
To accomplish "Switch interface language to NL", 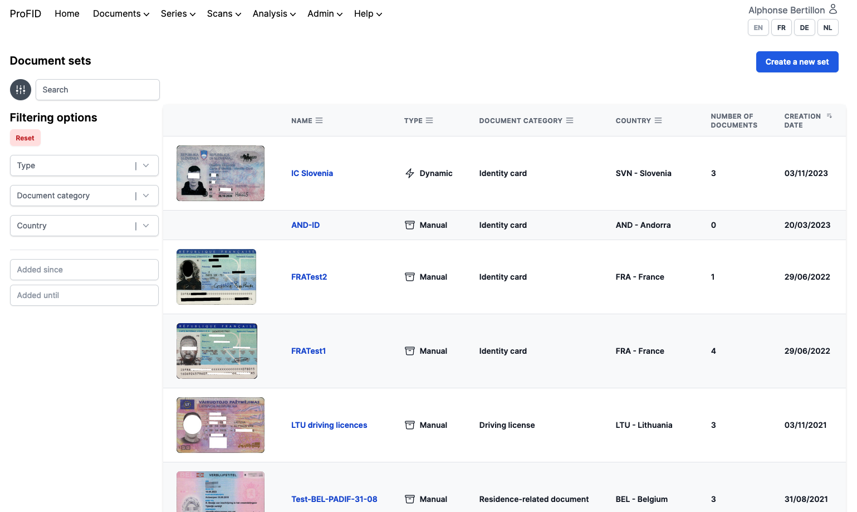I will coord(827,27).
